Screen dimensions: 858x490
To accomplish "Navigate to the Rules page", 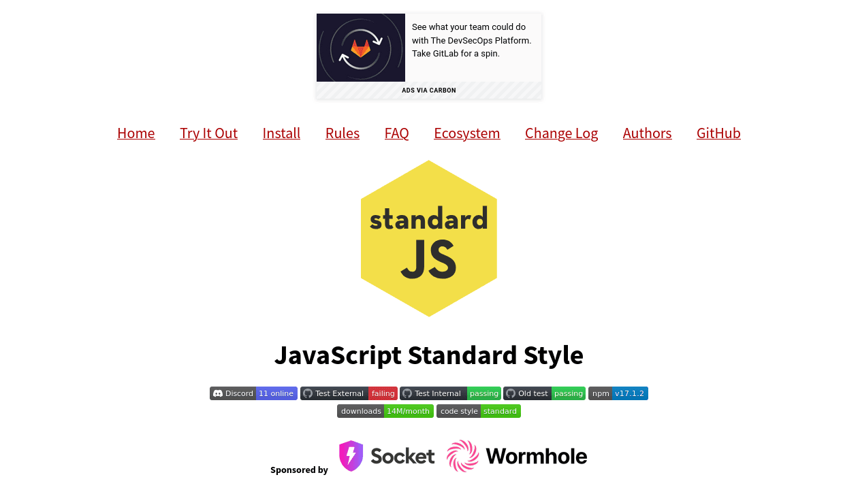I will coord(343,133).
